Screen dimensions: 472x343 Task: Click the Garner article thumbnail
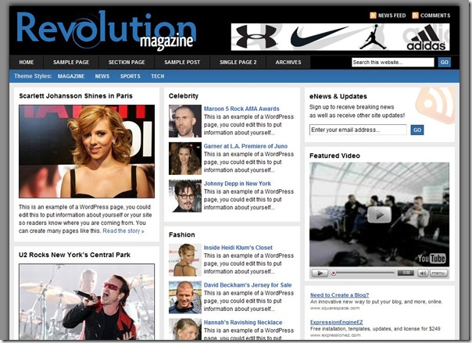tap(185, 159)
